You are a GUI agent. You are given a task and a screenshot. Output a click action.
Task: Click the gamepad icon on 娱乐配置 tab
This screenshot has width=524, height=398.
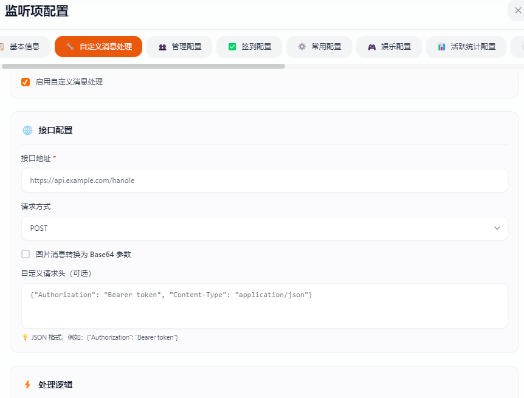(x=372, y=47)
